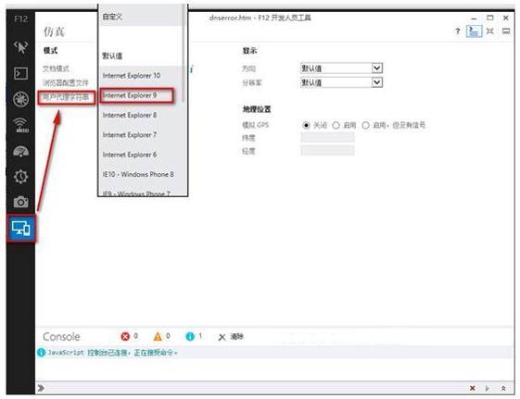Viewport: 520px width, 399px height.
Task: Click the 经度 longitude input field
Action: pos(327,151)
